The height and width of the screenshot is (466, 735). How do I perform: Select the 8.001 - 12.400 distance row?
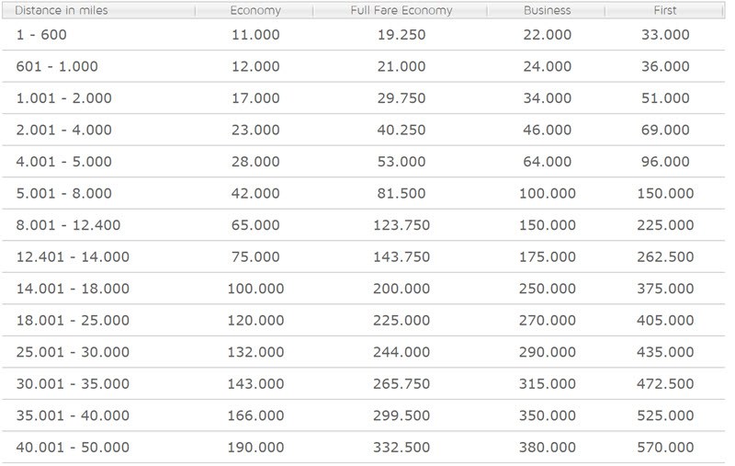click(363, 225)
